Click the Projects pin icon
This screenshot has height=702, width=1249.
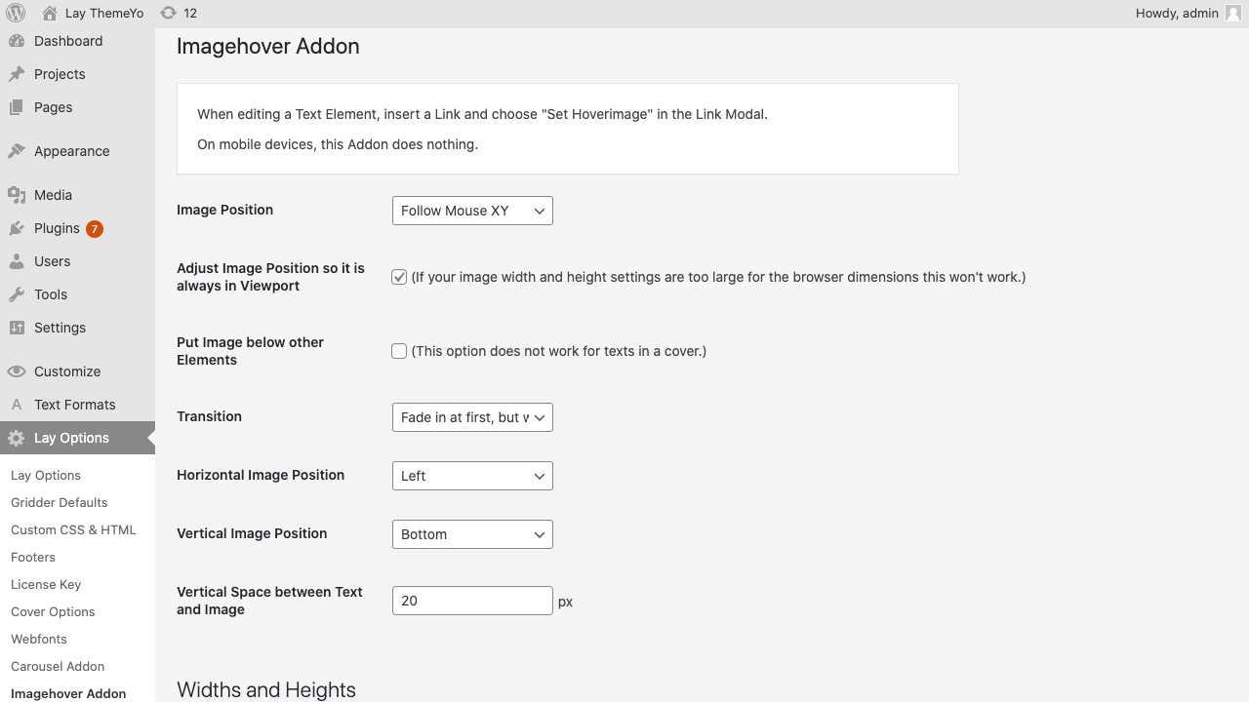click(x=17, y=74)
